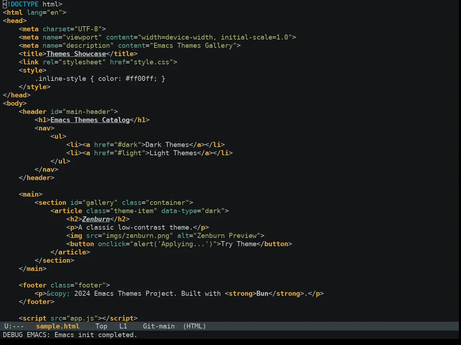Click the "theme-item" class value
The image size is (461, 345).
(134, 211)
